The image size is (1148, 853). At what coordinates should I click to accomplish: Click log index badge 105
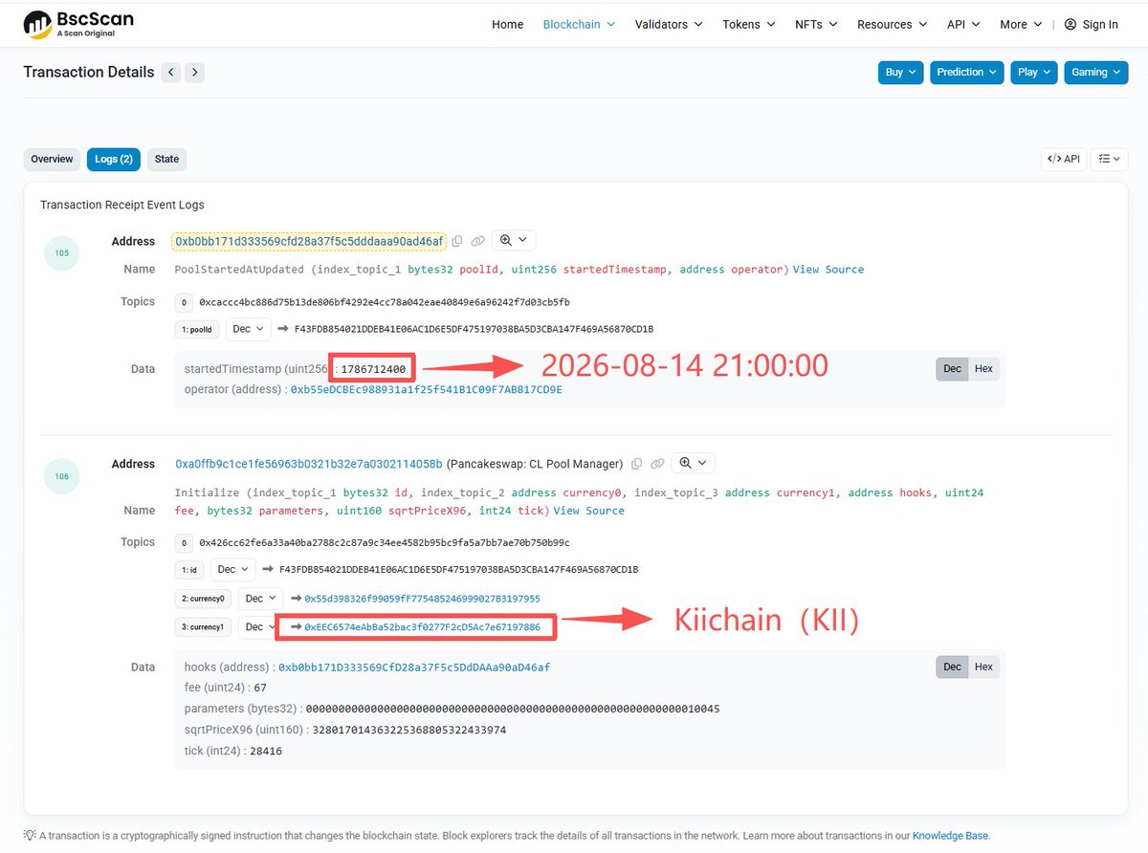point(62,253)
